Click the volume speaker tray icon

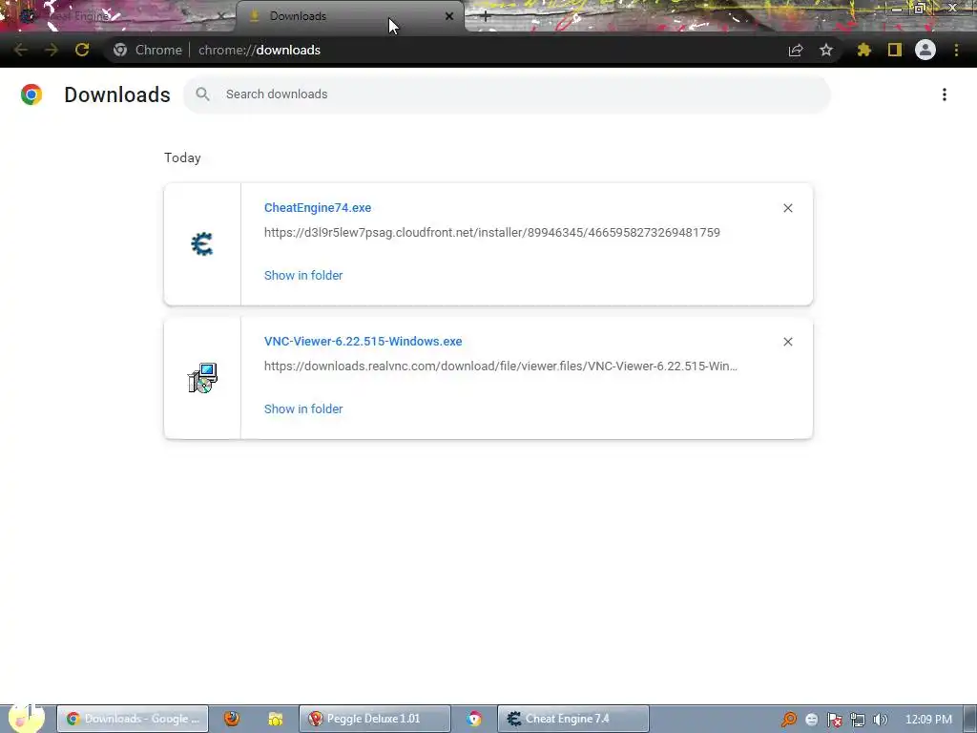(881, 720)
